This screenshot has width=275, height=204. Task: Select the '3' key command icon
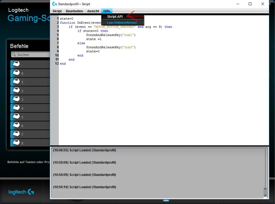point(16,99)
